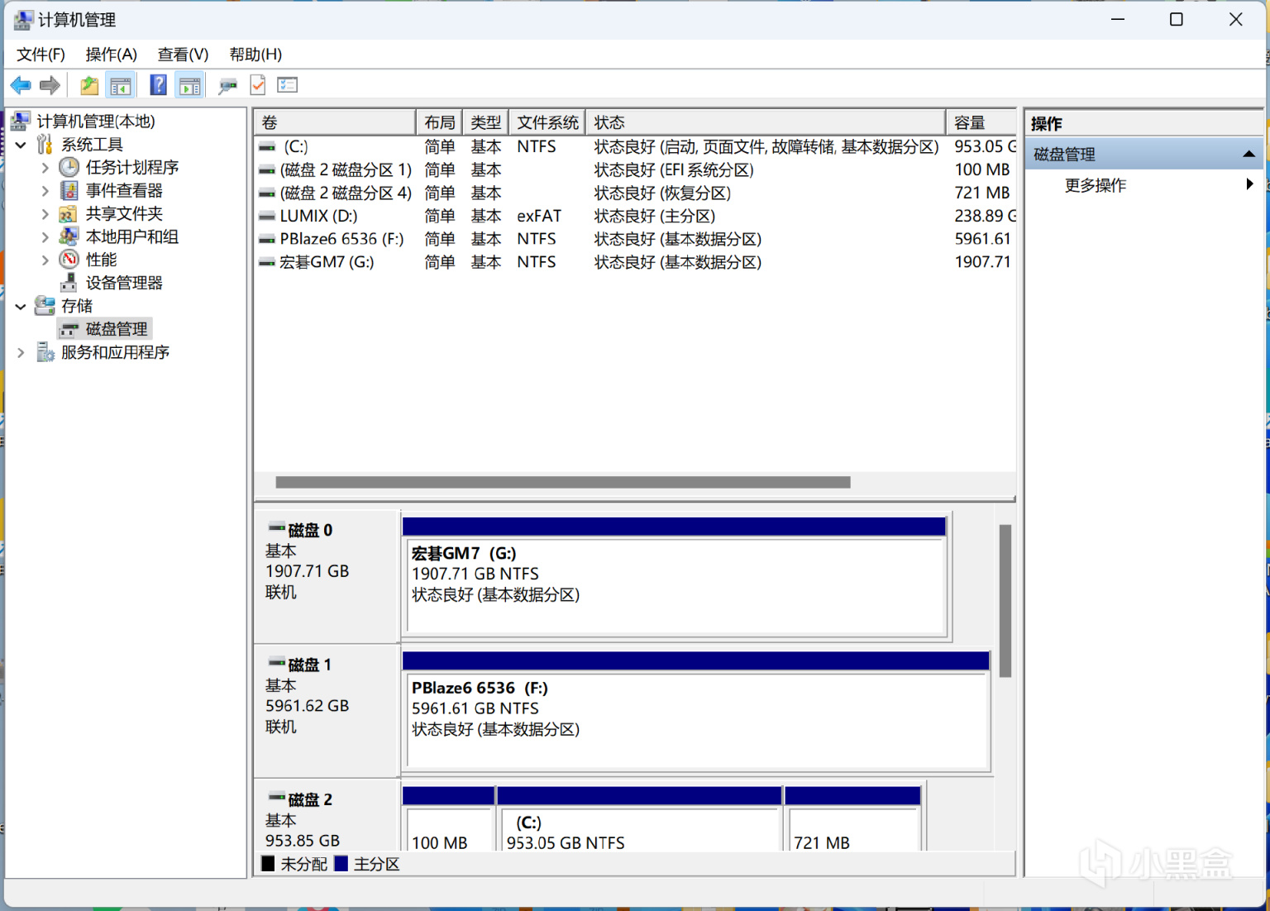Select the 宏碁GM7 (G:) partition block
1270x911 pixels.
click(x=676, y=578)
